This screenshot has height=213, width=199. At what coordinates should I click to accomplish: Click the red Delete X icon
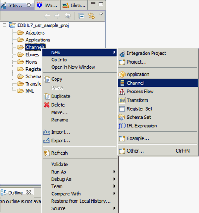tap(47, 105)
